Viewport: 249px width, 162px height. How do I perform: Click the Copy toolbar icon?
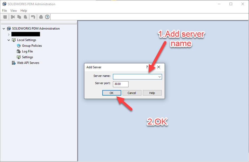coord(19,17)
